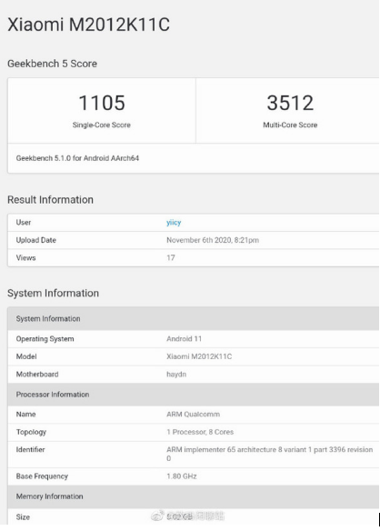Image resolution: width=380 pixels, height=531 pixels.
Task: Select the processor Name value ARM Qualcomm
Action: coord(193,415)
